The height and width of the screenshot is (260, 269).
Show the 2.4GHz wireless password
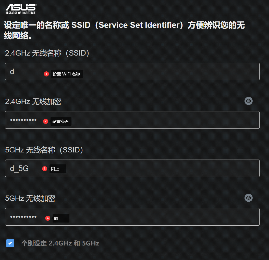(x=248, y=101)
